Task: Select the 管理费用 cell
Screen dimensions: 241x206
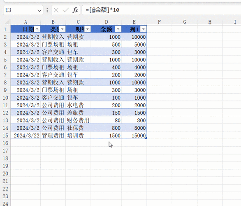Action: [x=53, y=136]
